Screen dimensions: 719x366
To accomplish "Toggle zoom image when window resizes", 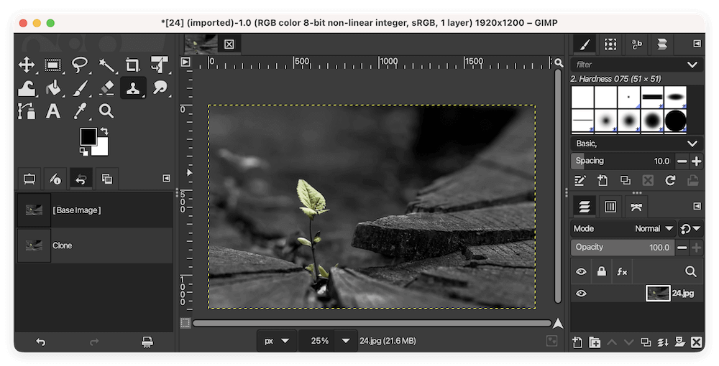I will pos(559,62).
